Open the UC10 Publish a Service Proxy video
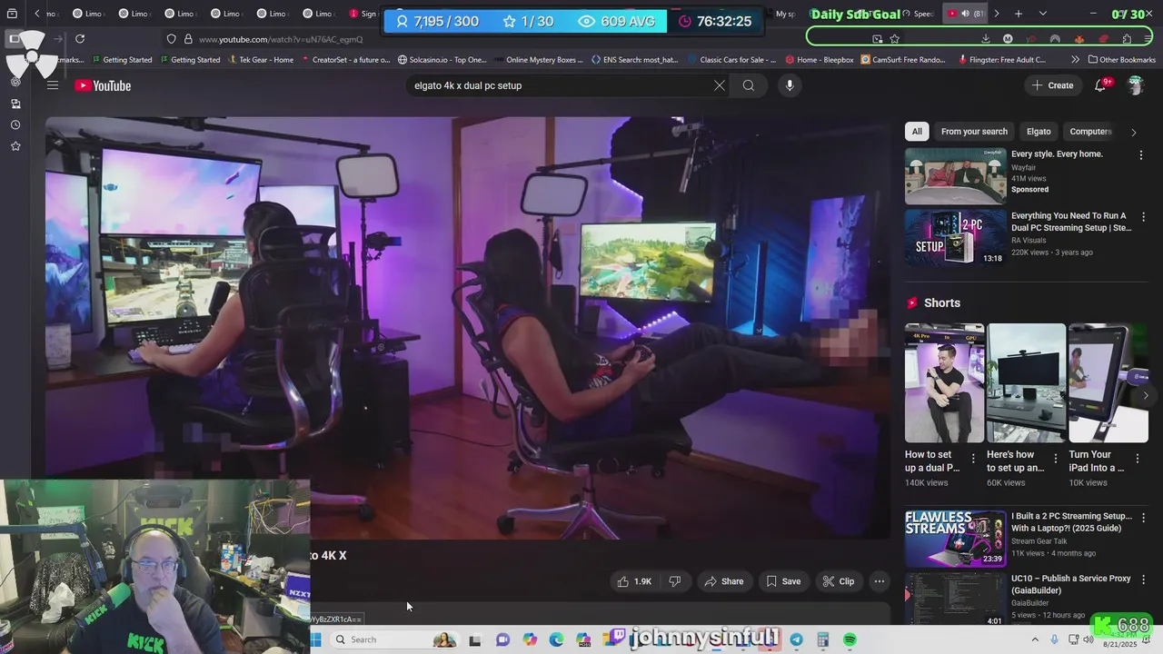 click(x=955, y=598)
